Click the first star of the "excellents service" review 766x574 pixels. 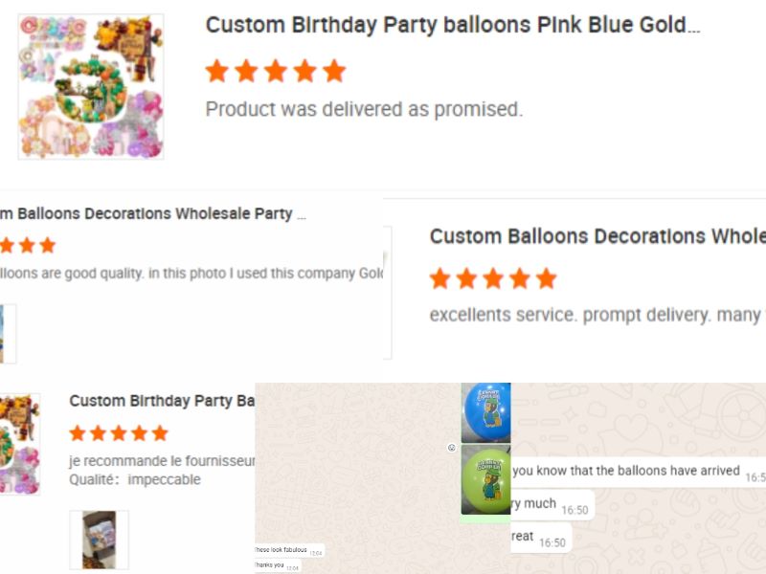click(x=440, y=278)
